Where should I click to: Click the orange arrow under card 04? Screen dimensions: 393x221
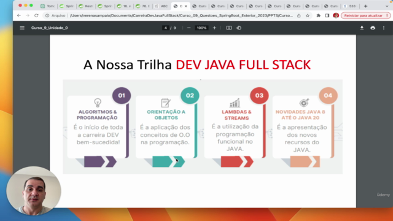(305, 161)
